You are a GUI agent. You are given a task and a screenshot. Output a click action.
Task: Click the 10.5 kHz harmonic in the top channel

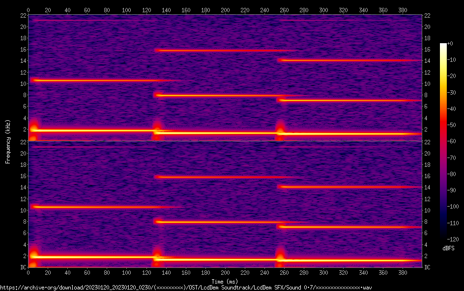pos(98,80)
